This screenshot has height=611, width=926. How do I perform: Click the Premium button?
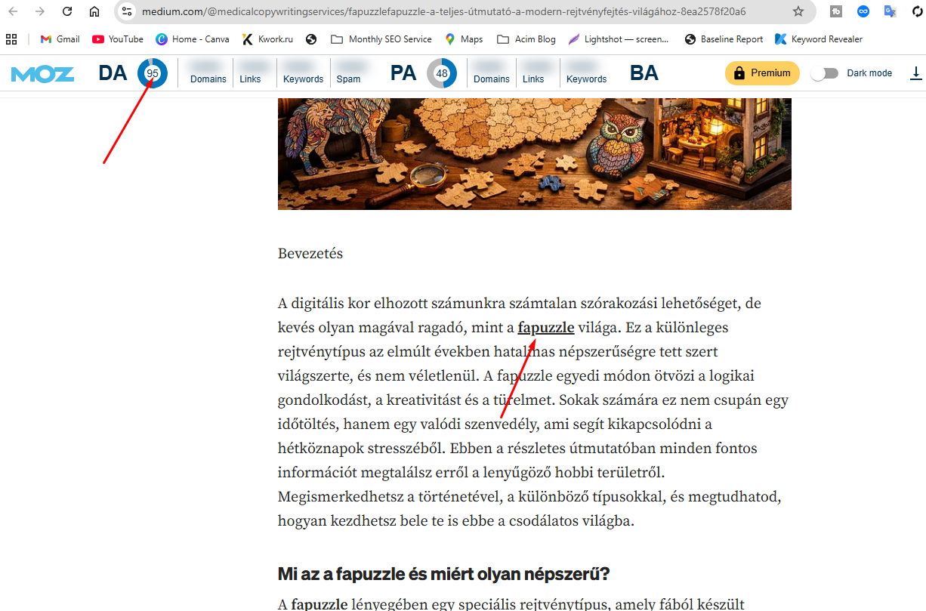(762, 73)
